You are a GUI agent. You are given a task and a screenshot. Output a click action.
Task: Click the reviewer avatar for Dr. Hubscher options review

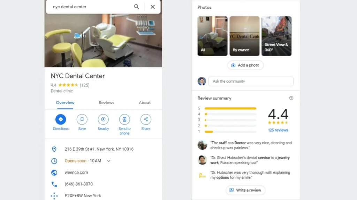click(202, 175)
